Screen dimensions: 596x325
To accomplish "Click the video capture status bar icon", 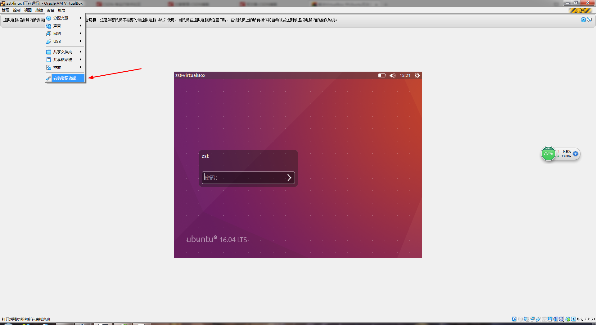I will [556, 319].
